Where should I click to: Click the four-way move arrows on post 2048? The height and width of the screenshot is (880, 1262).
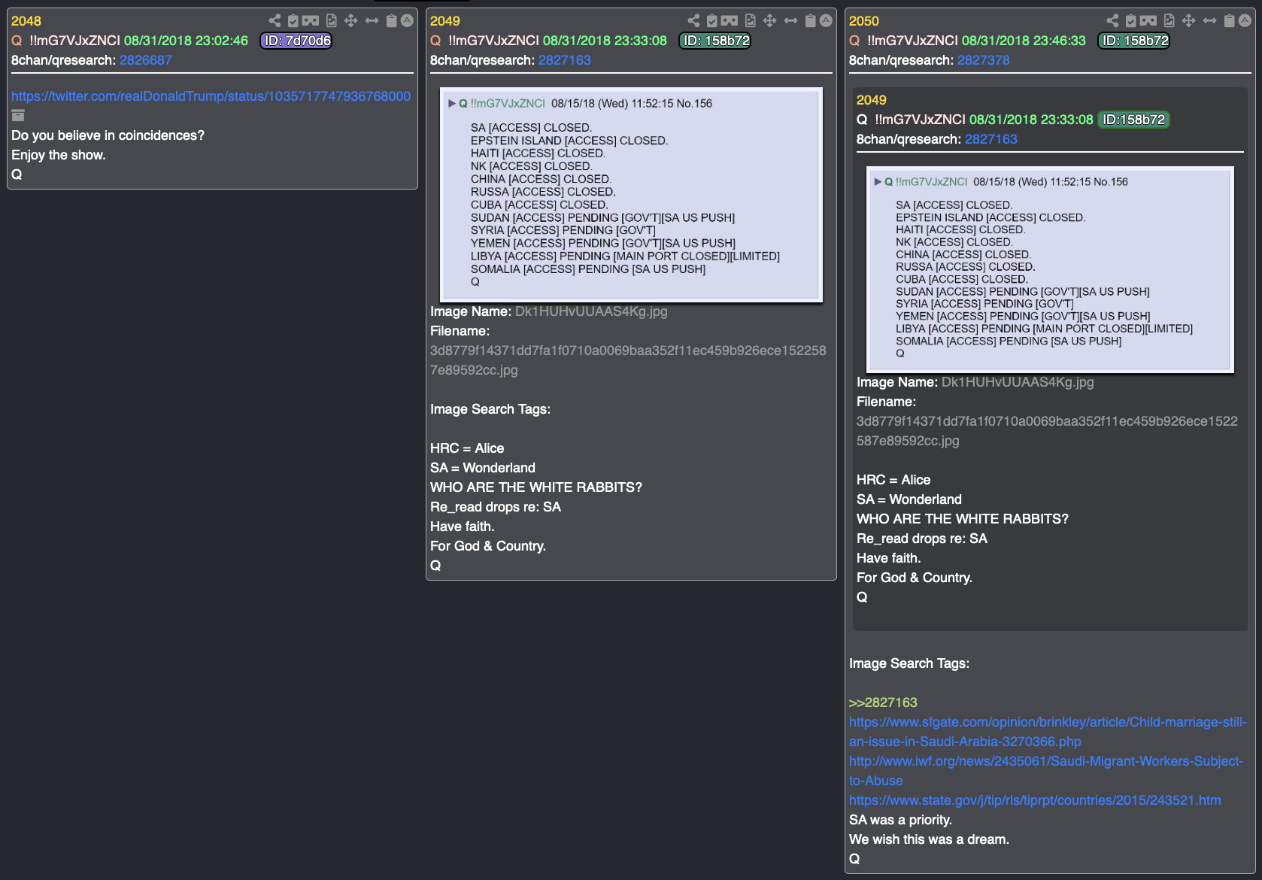pos(350,21)
